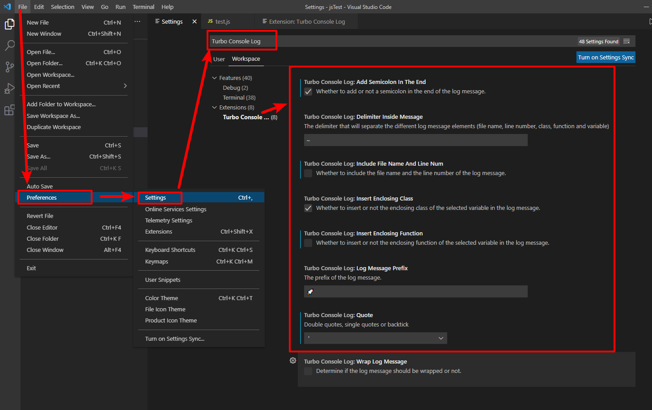652x410 pixels.
Task: Choose Open Folder... menu entry
Action: [74, 63]
